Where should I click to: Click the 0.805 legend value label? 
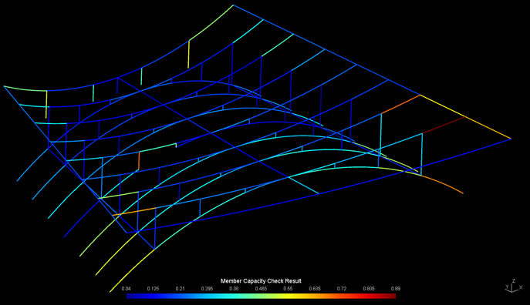tap(369, 289)
